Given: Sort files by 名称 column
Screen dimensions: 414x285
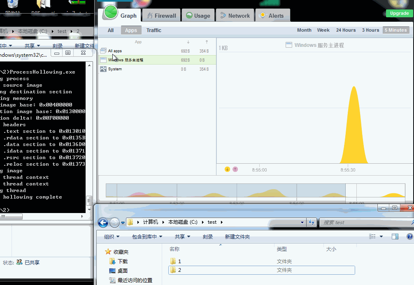Looking at the screenshot, I should 174,249.
